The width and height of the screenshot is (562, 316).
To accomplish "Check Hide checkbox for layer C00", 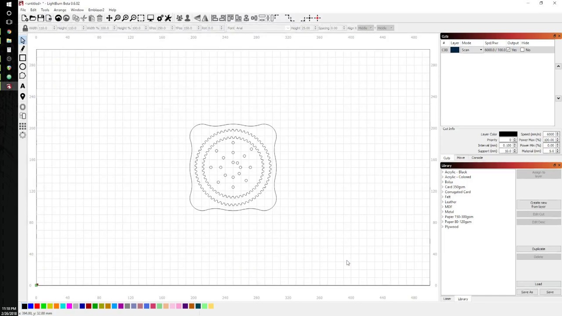I will click(522, 50).
